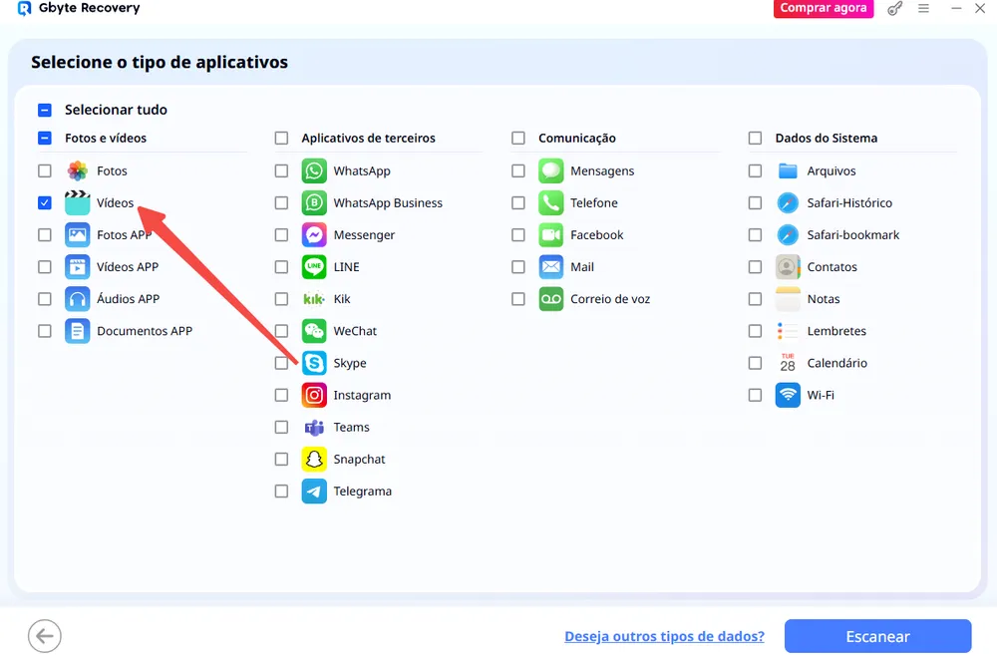This screenshot has width=997, height=662.
Task: Toggle the Dados do Sistema group checkbox
Action: pyautogui.click(x=755, y=139)
